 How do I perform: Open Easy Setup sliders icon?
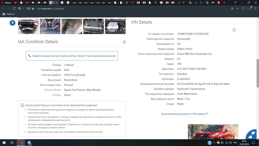click(x=255, y=8)
